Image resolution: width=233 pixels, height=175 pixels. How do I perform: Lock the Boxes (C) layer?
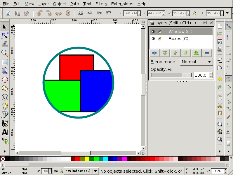click(x=160, y=39)
